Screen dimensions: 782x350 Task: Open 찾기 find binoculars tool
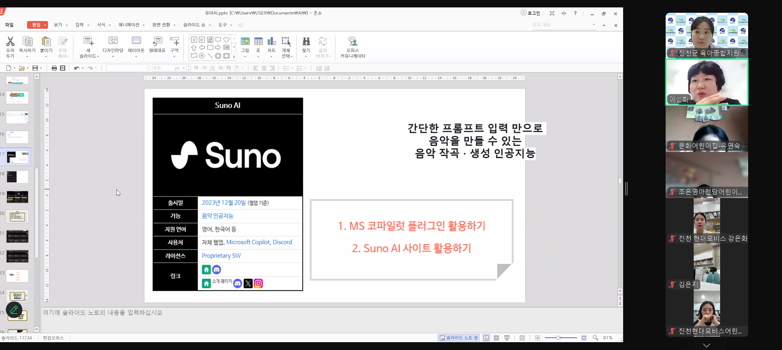point(306,41)
